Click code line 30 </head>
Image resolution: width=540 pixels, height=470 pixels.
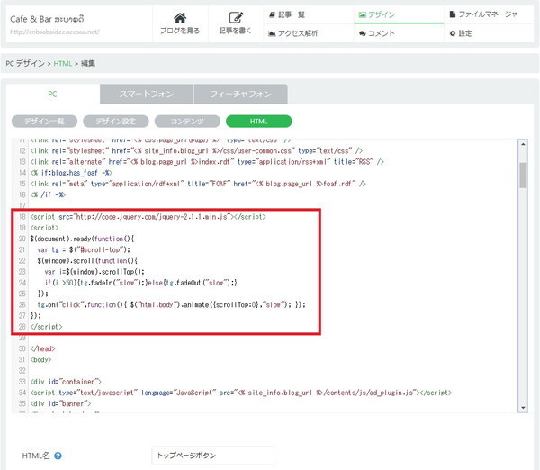click(42, 348)
